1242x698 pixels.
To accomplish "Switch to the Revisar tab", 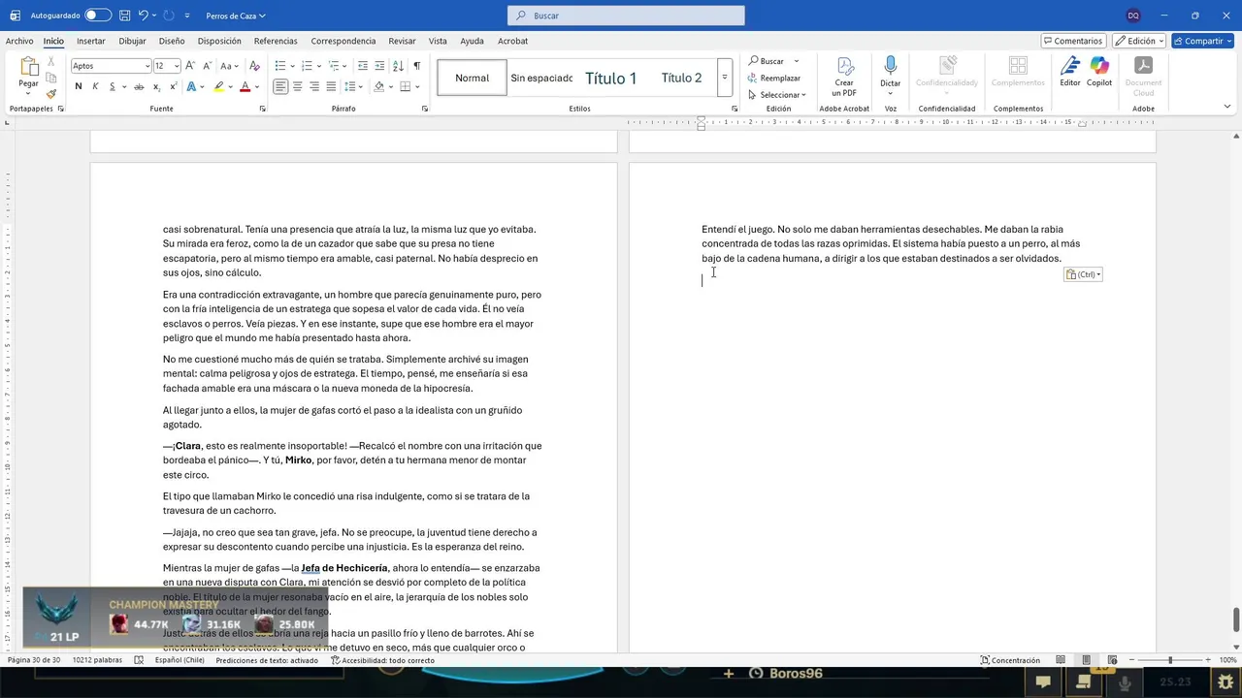I will pos(402,41).
